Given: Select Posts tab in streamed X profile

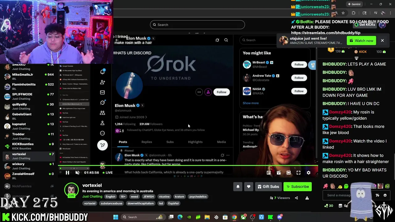Looking at the screenshot, I should click(123, 142).
